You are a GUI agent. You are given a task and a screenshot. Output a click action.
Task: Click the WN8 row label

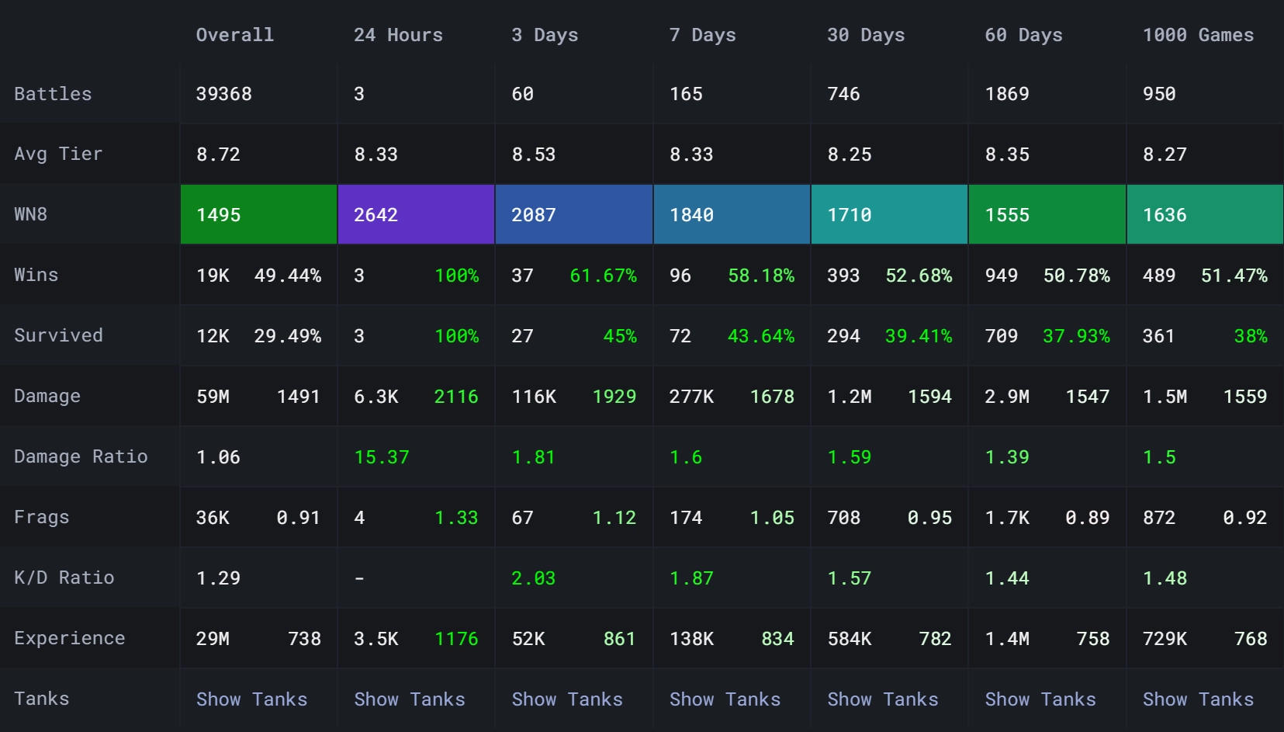pyautogui.click(x=31, y=214)
